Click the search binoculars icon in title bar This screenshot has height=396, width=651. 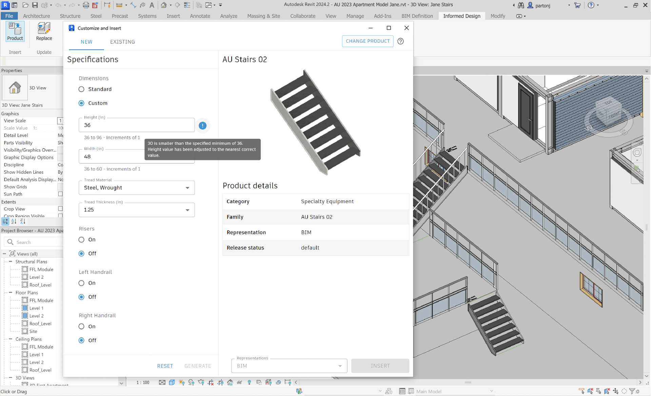(x=521, y=5)
